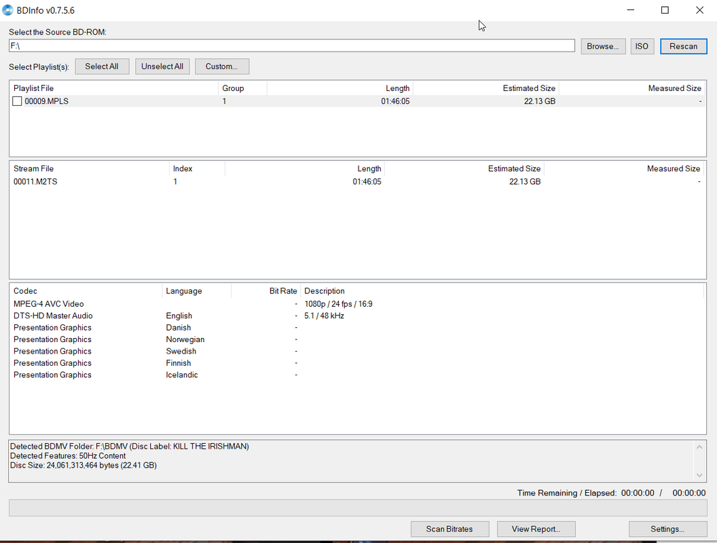Click the Index column header
Screen dimensions: 717x543
[197, 168]
